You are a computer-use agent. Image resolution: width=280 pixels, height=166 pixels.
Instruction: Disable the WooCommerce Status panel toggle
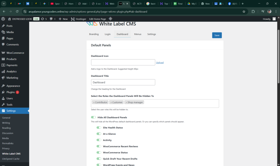[x=99, y=153]
